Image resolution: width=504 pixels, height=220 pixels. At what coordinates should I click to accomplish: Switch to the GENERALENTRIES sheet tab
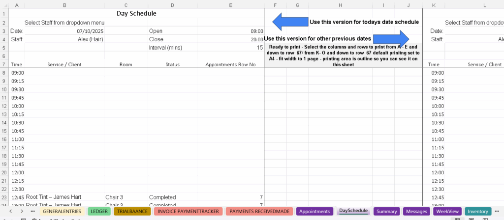click(x=62, y=211)
